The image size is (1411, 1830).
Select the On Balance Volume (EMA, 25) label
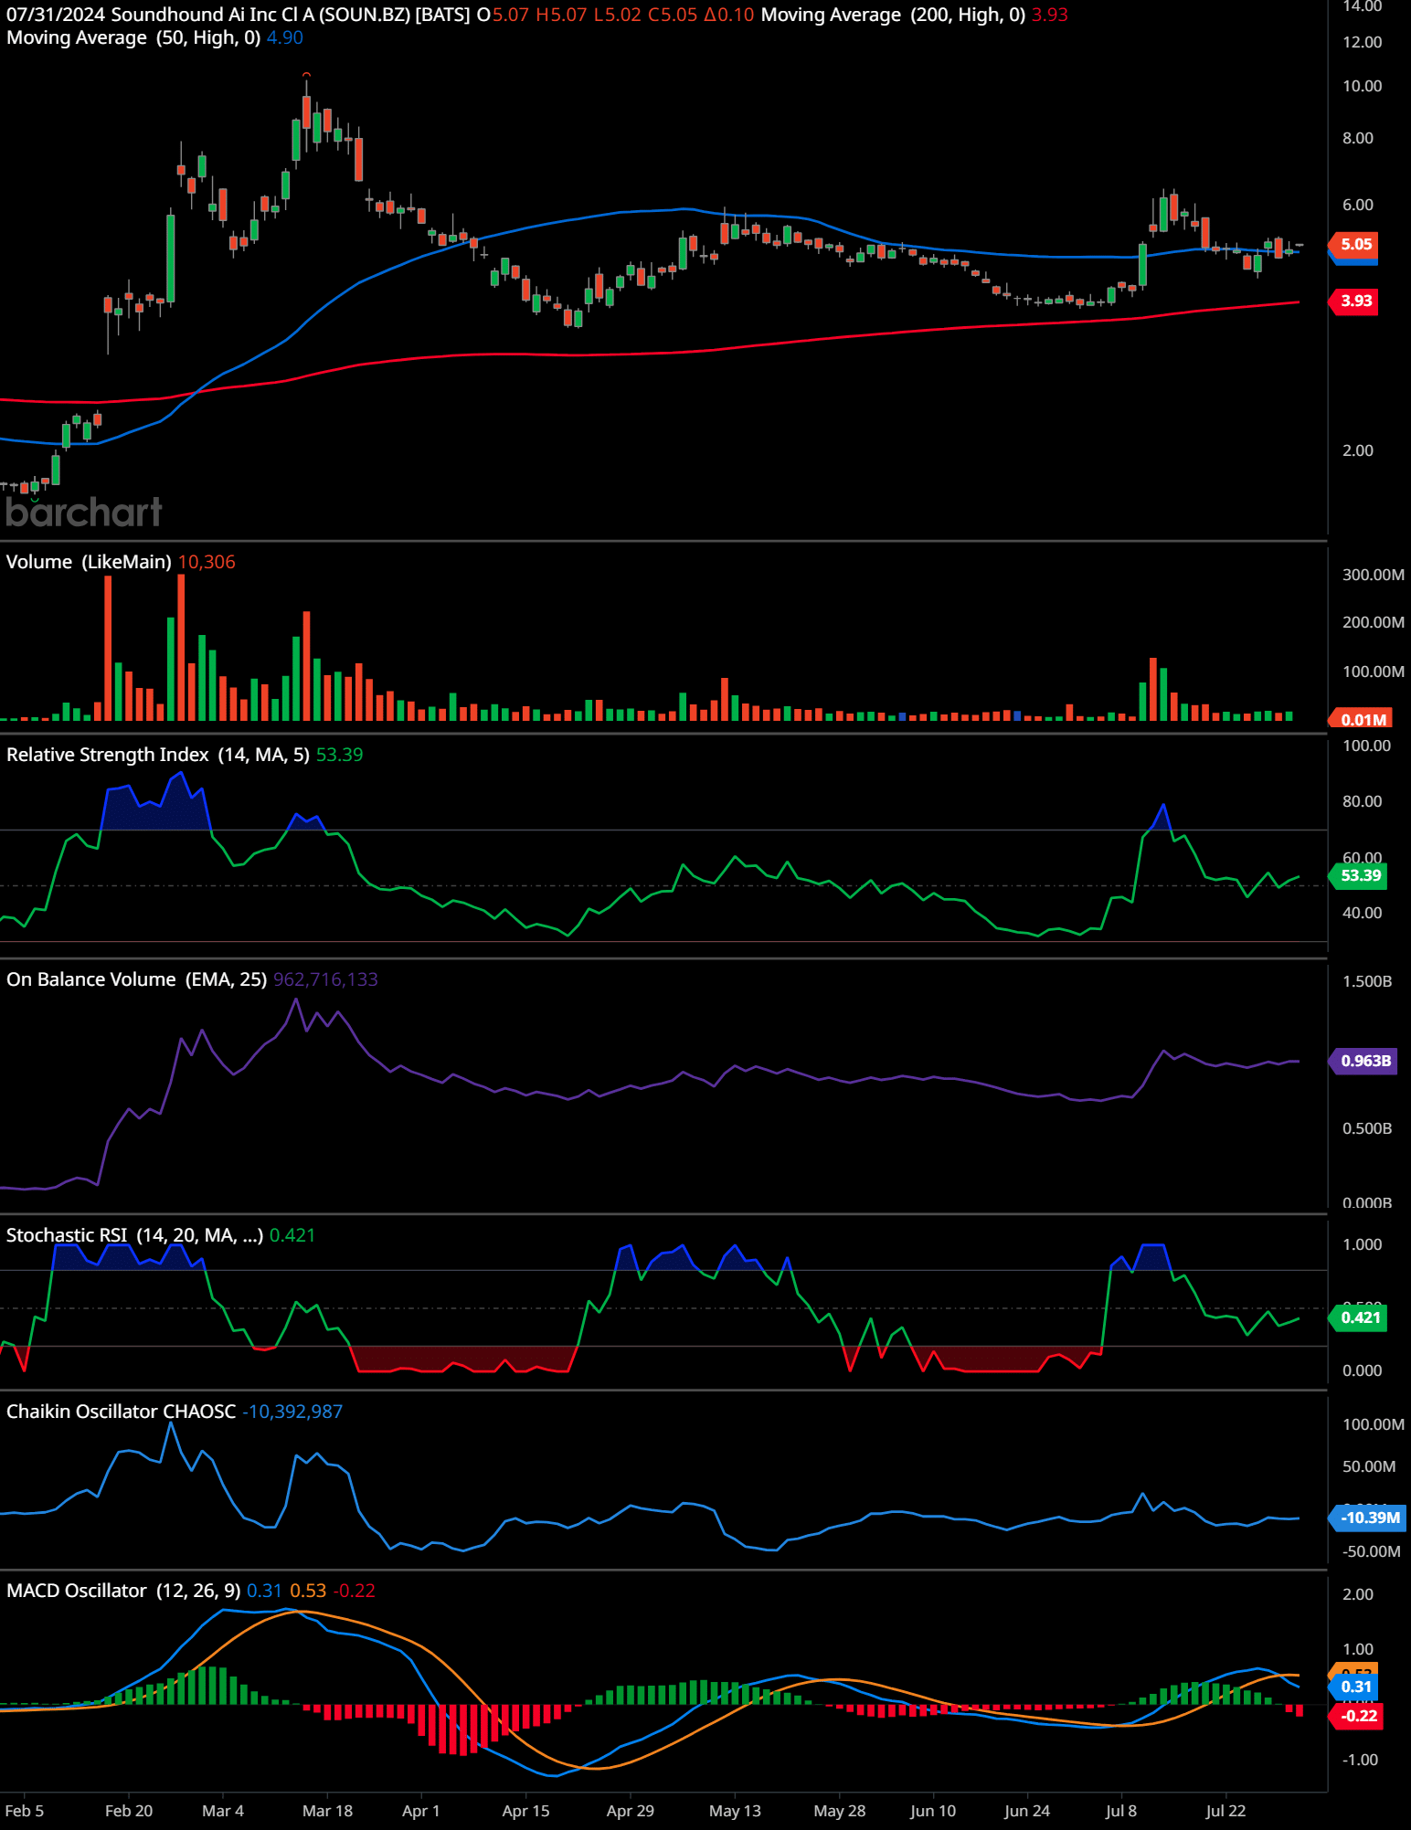pos(137,979)
